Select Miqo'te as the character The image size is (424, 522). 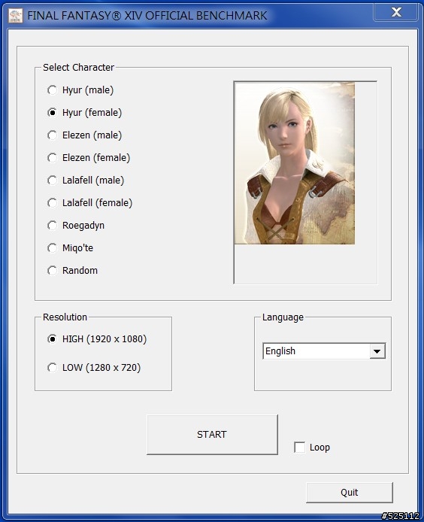tap(70, 248)
